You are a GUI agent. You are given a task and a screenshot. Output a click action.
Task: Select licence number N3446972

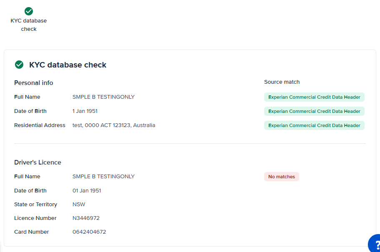(86, 218)
